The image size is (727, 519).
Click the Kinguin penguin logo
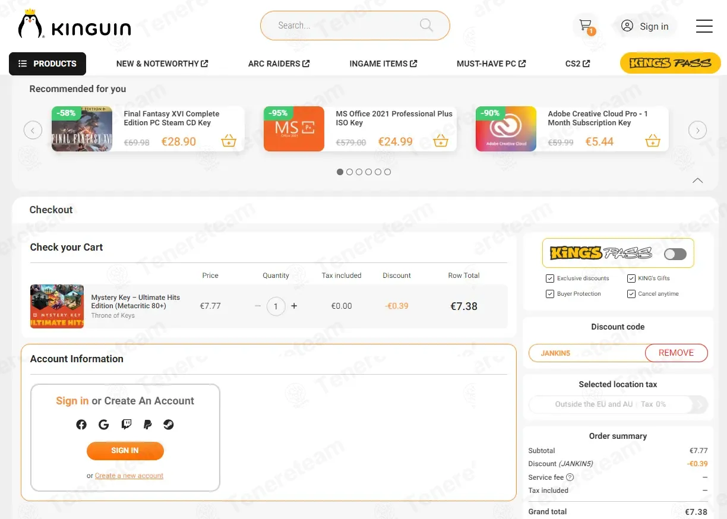click(x=74, y=25)
